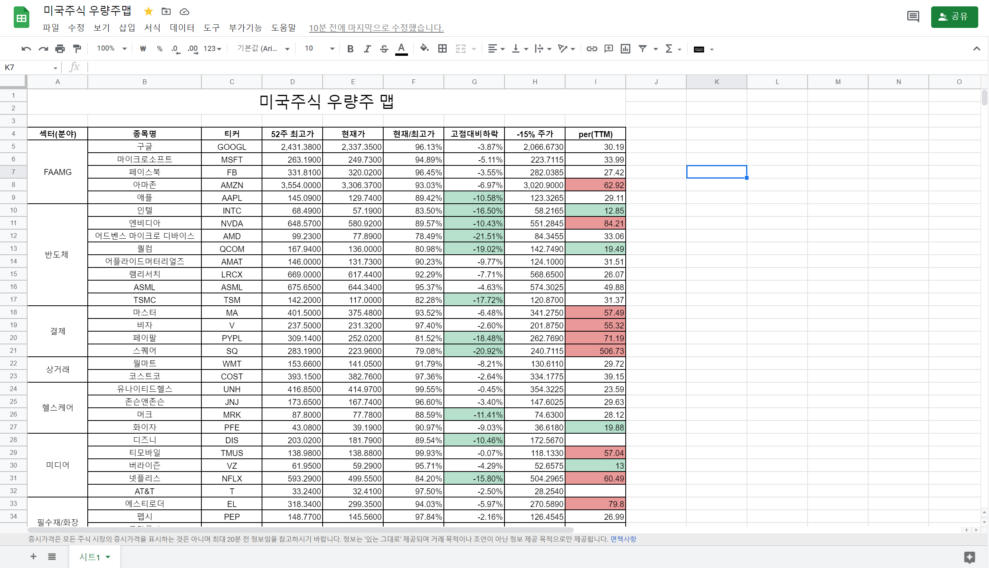Expand merge cells options arrow

point(474,49)
